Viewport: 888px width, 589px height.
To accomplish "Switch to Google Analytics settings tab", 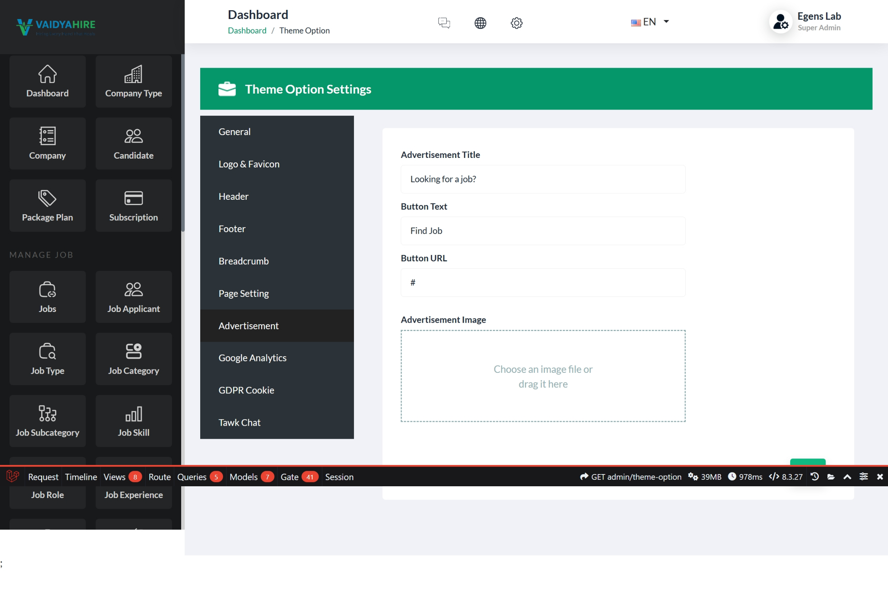I will tap(252, 358).
